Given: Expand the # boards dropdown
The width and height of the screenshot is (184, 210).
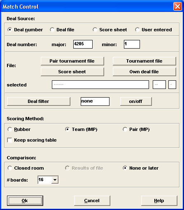Looking at the screenshot, I should click(55, 180).
